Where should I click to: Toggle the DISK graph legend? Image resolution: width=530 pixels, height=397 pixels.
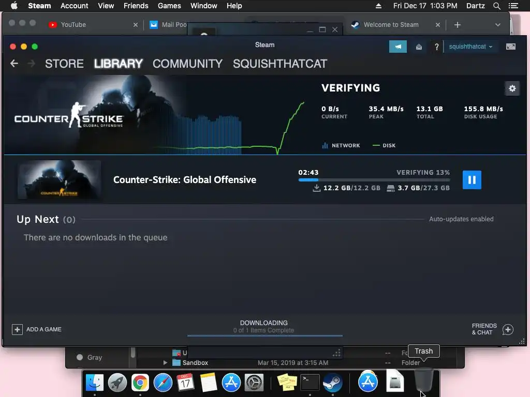click(x=384, y=145)
